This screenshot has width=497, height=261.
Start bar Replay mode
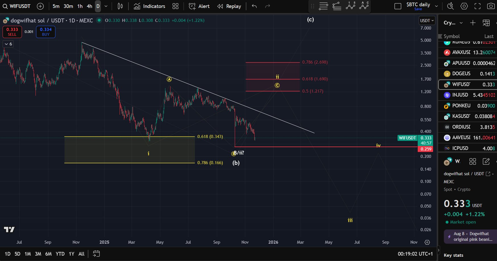229,6
